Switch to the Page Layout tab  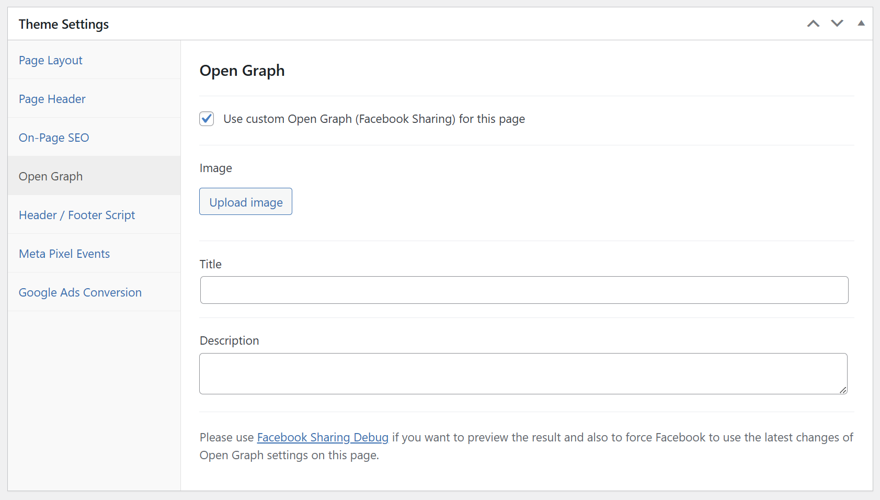pyautogui.click(x=50, y=60)
